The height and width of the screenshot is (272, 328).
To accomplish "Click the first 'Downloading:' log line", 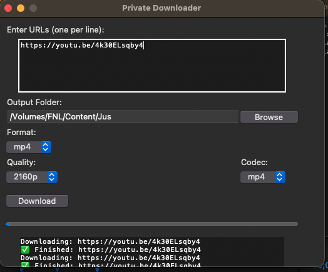I will [110, 241].
